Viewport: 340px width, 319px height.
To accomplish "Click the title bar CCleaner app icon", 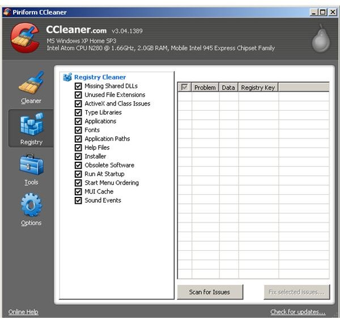I will click(7, 12).
